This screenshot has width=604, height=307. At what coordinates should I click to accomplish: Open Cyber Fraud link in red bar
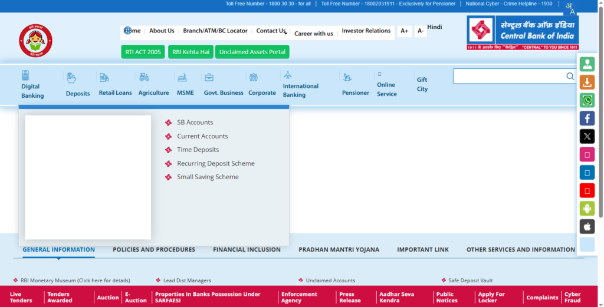[x=572, y=298]
